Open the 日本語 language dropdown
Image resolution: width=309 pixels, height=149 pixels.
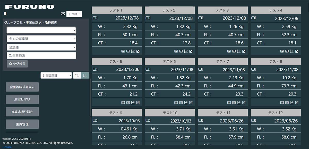pos(74,14)
